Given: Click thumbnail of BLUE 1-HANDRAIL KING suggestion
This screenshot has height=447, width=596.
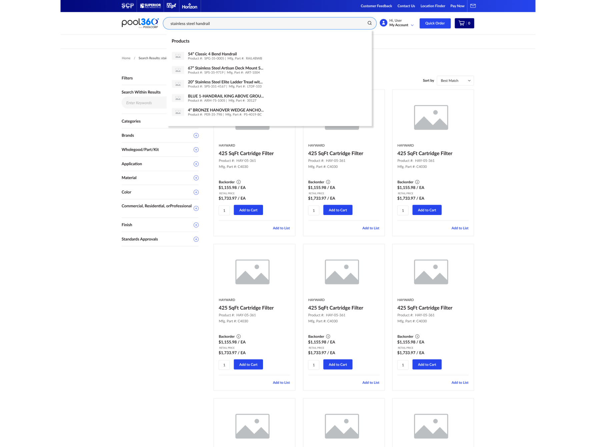Looking at the screenshot, I should (x=178, y=98).
